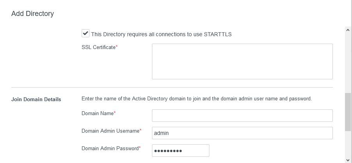Viewport: 352px width, 163px height.
Task: Click the Add Directory heading
Action: coord(32,14)
